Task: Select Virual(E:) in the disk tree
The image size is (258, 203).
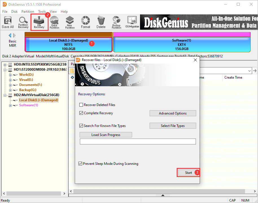Action: click(26, 80)
